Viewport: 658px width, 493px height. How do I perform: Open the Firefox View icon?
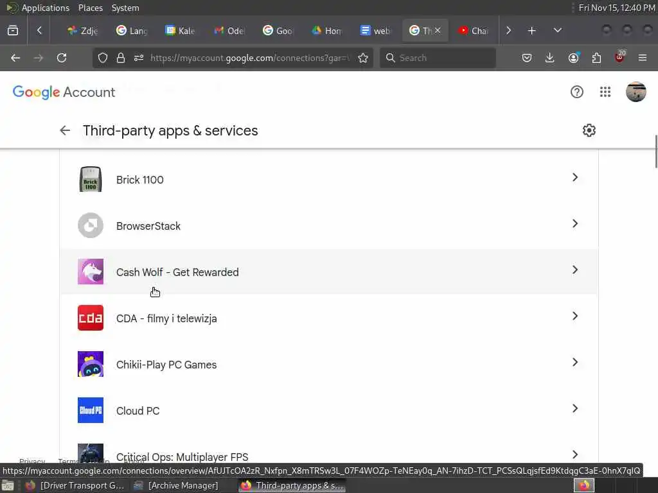(13, 30)
